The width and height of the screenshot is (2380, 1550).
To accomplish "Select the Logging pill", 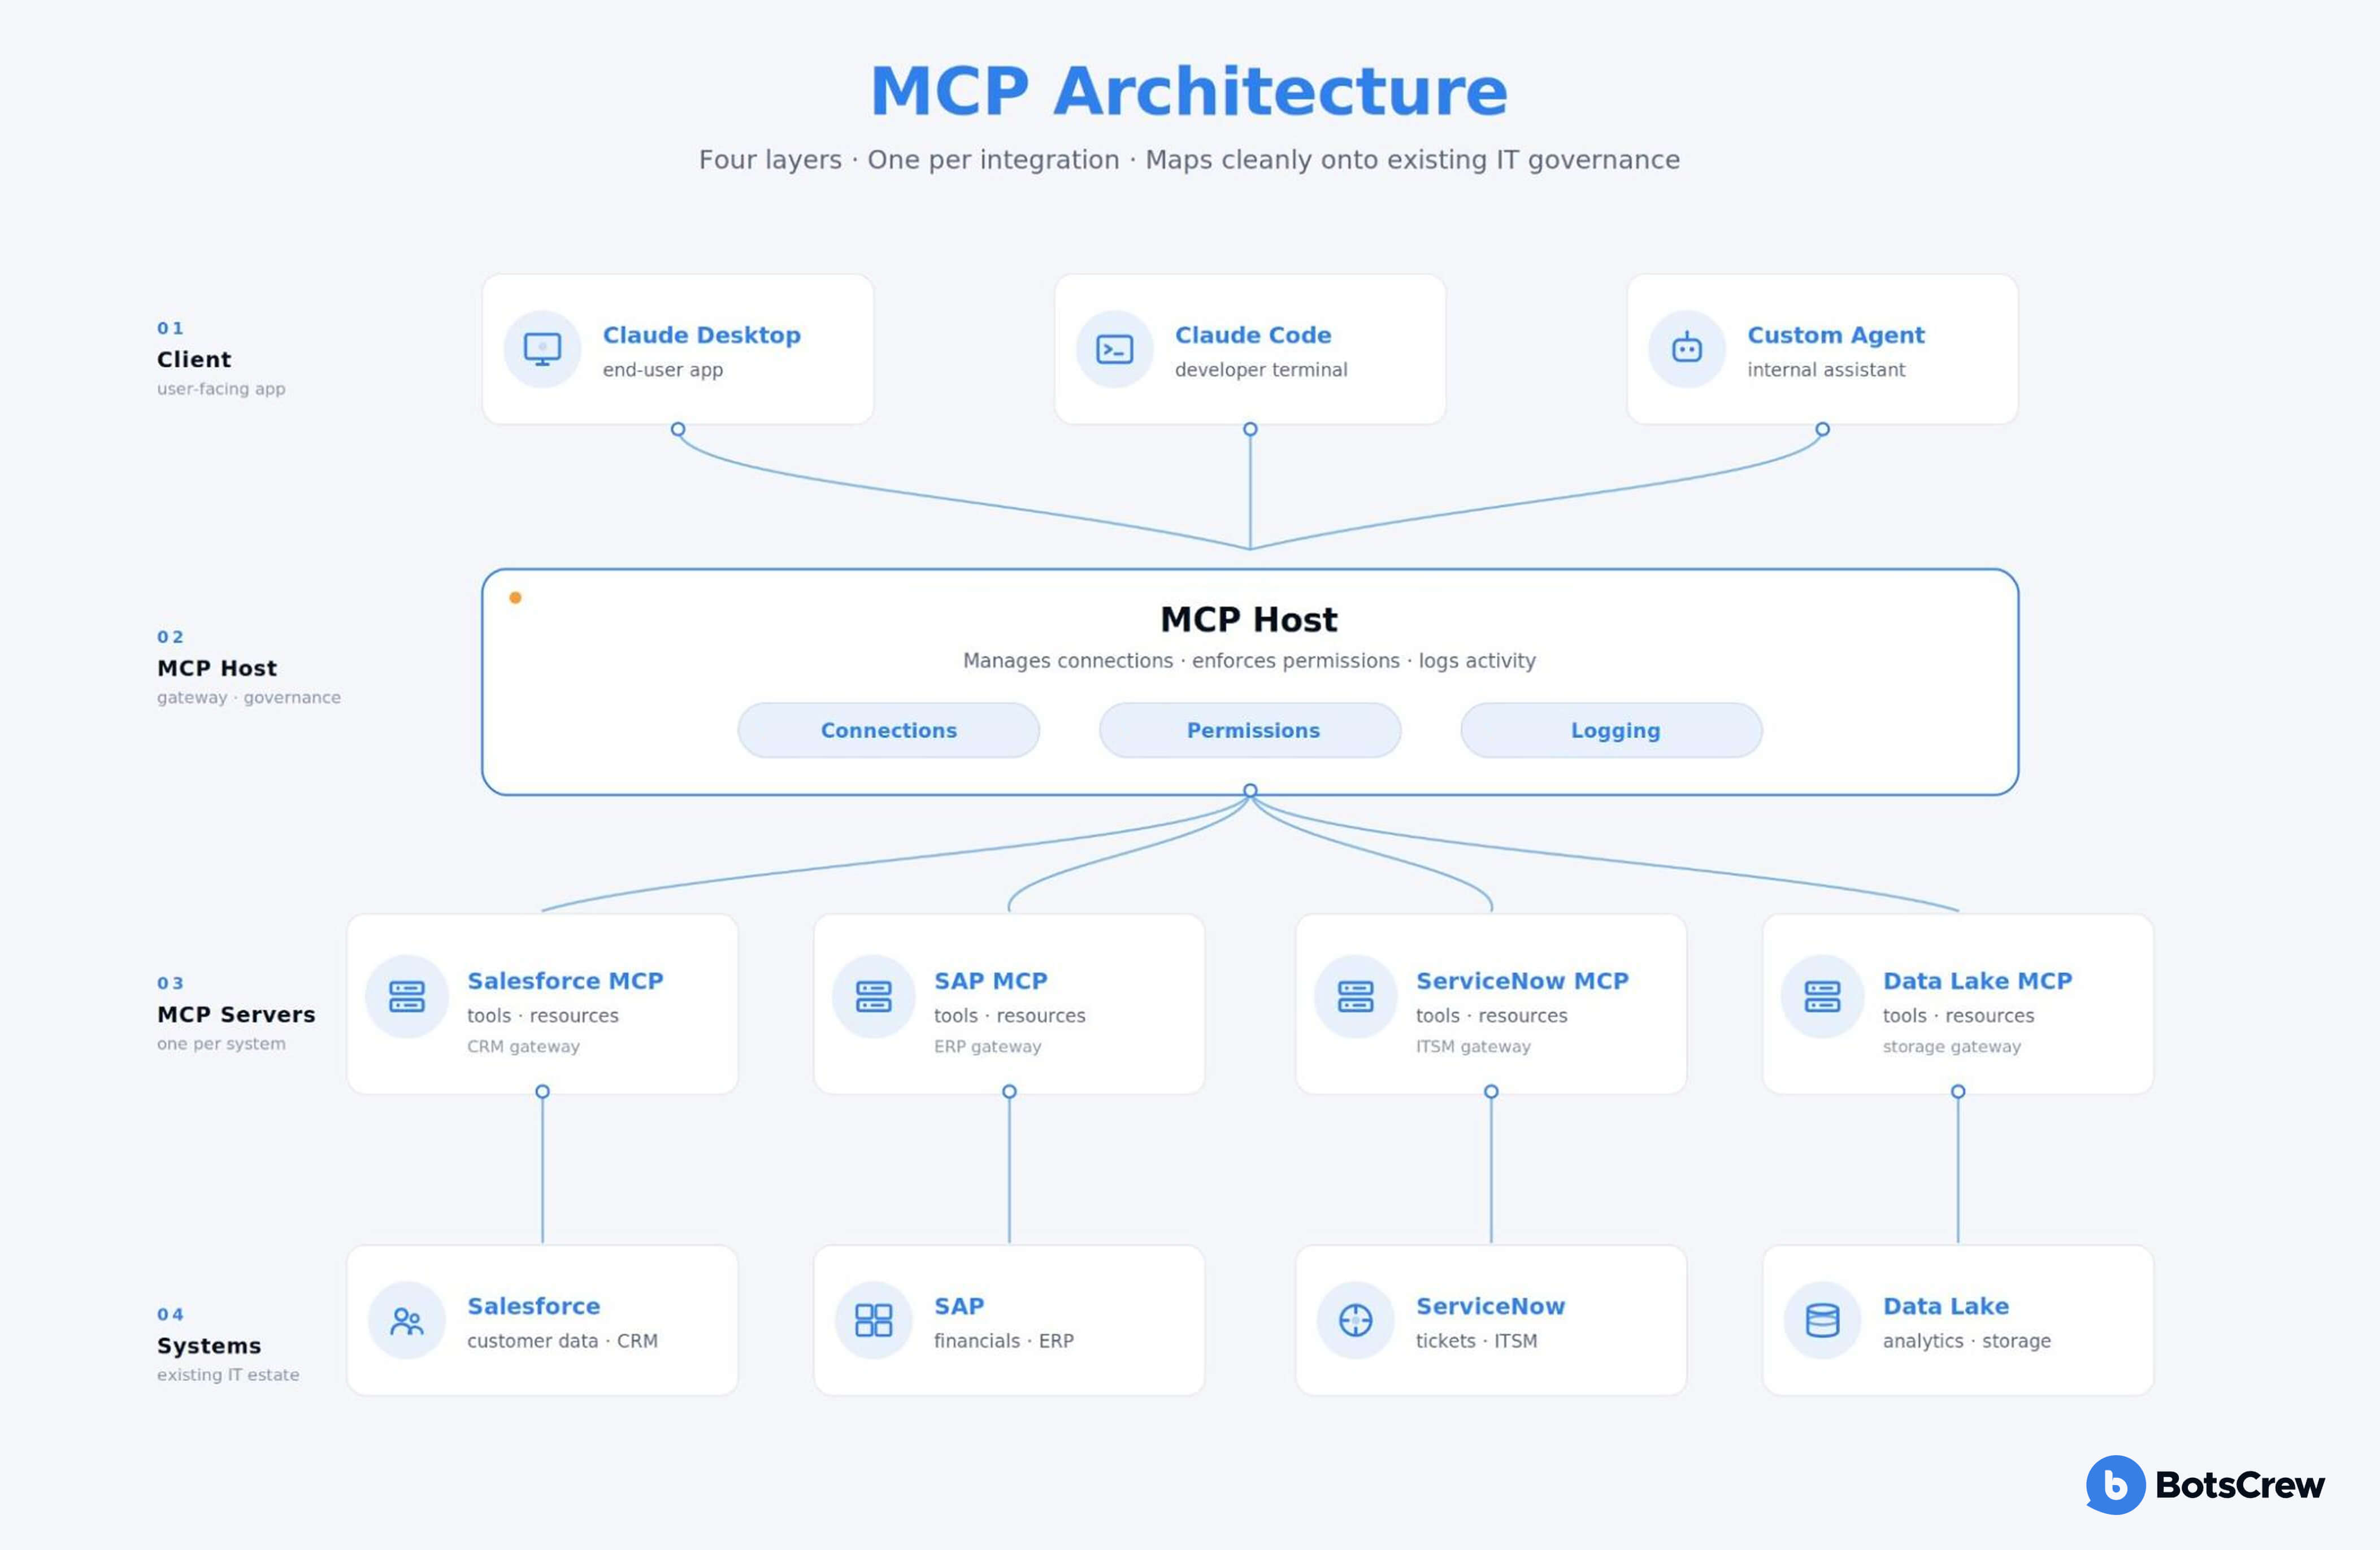I will click(x=1612, y=730).
